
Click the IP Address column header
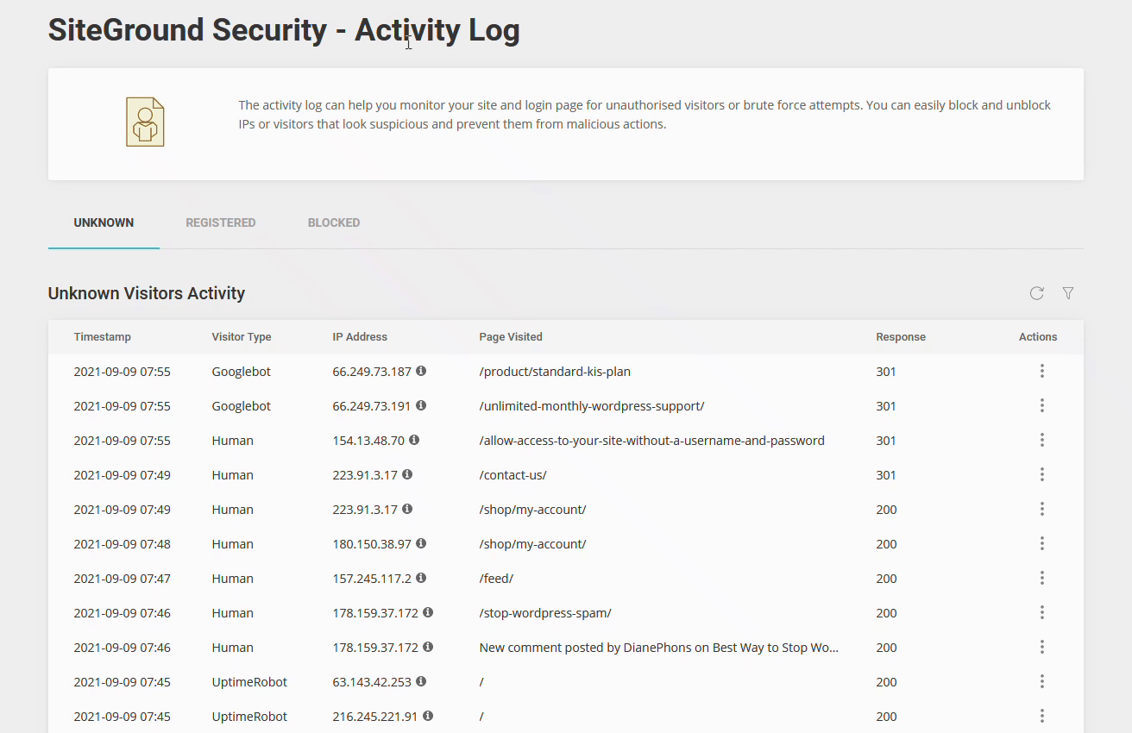click(x=360, y=337)
